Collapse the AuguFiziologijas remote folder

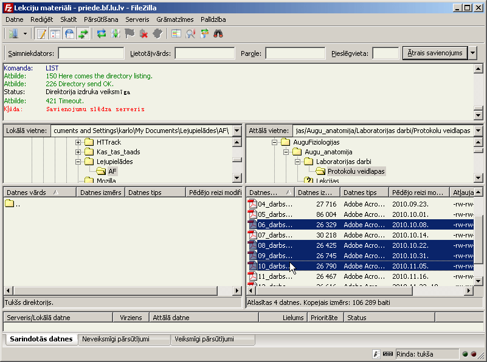274,142
